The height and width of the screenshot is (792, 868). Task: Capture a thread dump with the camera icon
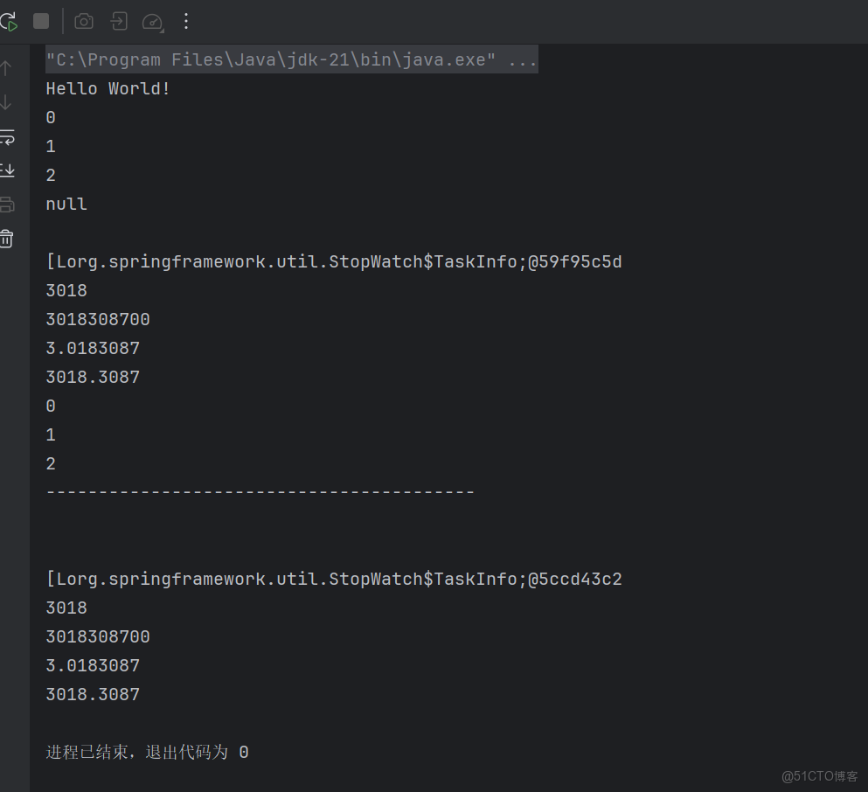click(84, 21)
